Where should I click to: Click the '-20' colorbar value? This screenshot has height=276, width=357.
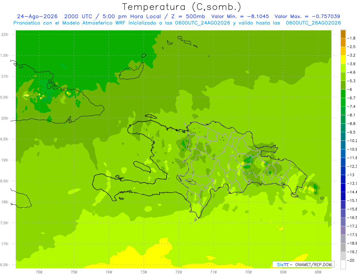click(x=351, y=261)
